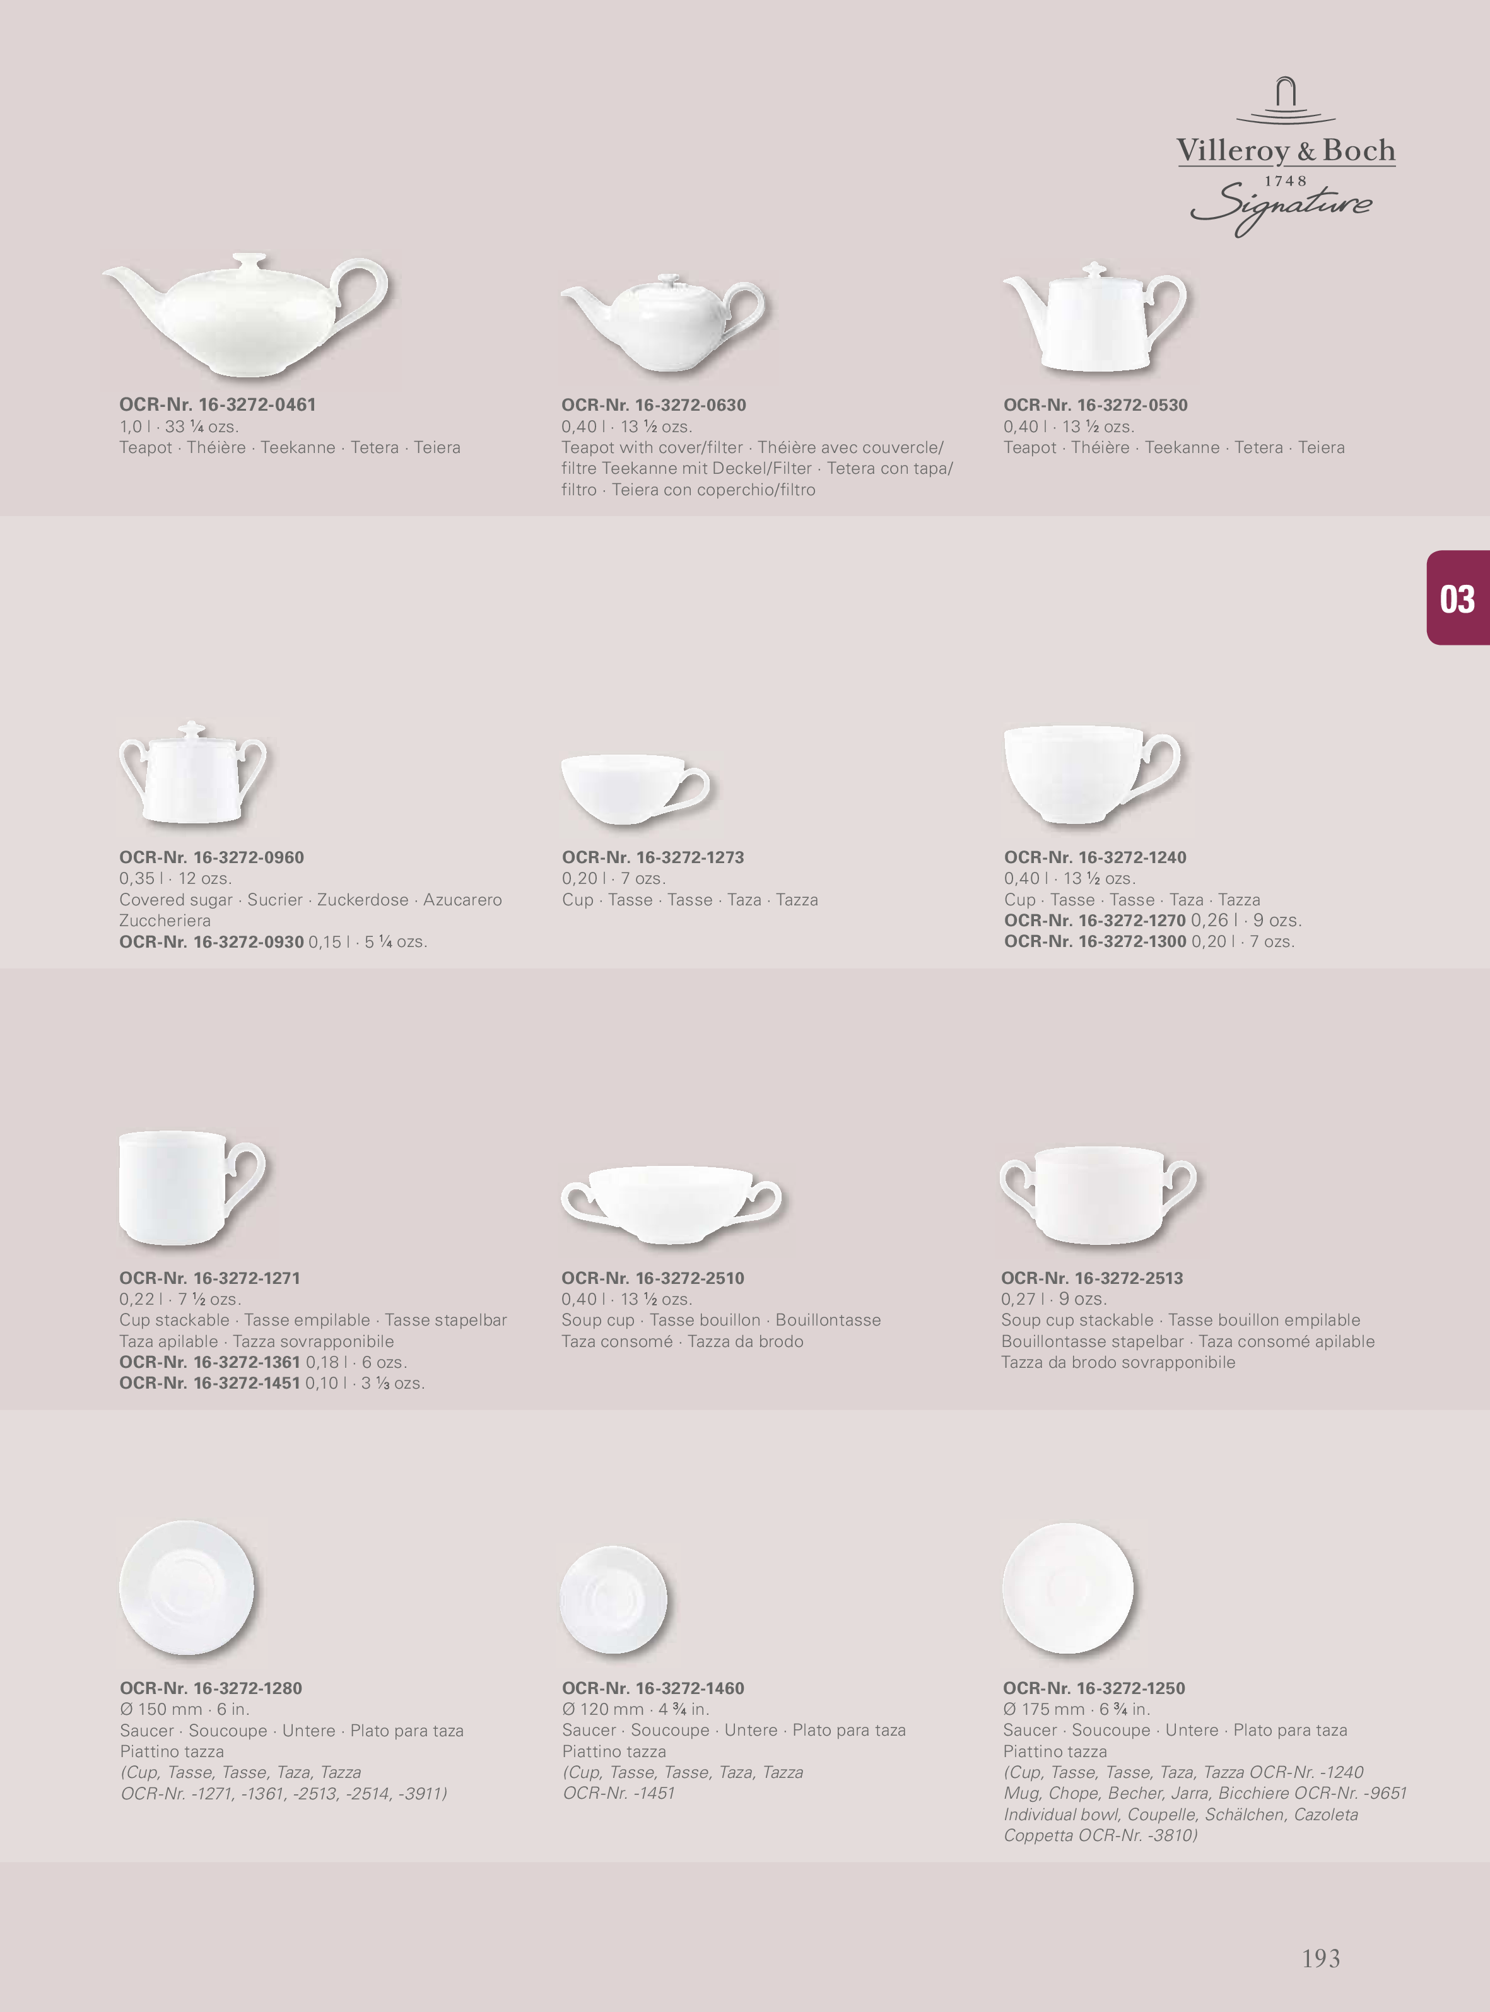
Task: Click page number 193
Action: [1320, 1958]
